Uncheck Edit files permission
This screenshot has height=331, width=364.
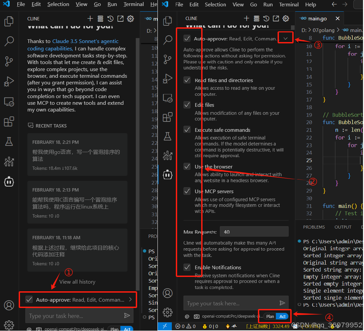pos(187,105)
